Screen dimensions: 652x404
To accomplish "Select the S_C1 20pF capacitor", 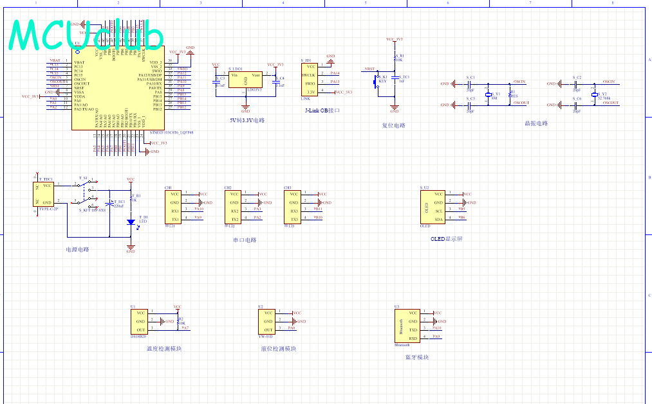I will [469, 84].
